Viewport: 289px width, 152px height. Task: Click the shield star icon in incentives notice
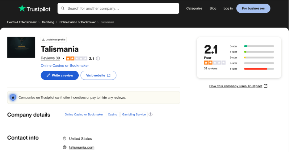[x=13, y=97]
